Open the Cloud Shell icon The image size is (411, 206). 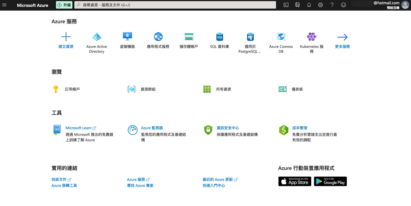coord(286,5)
